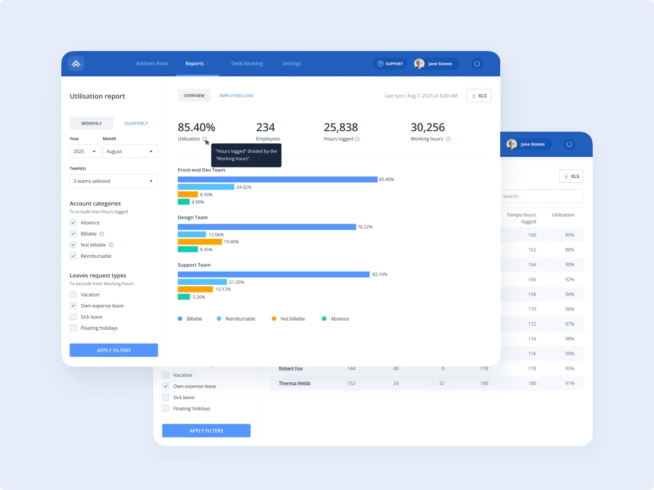This screenshot has height=490, width=654.
Task: Switch to the Employees (234) tab
Action: coord(236,95)
